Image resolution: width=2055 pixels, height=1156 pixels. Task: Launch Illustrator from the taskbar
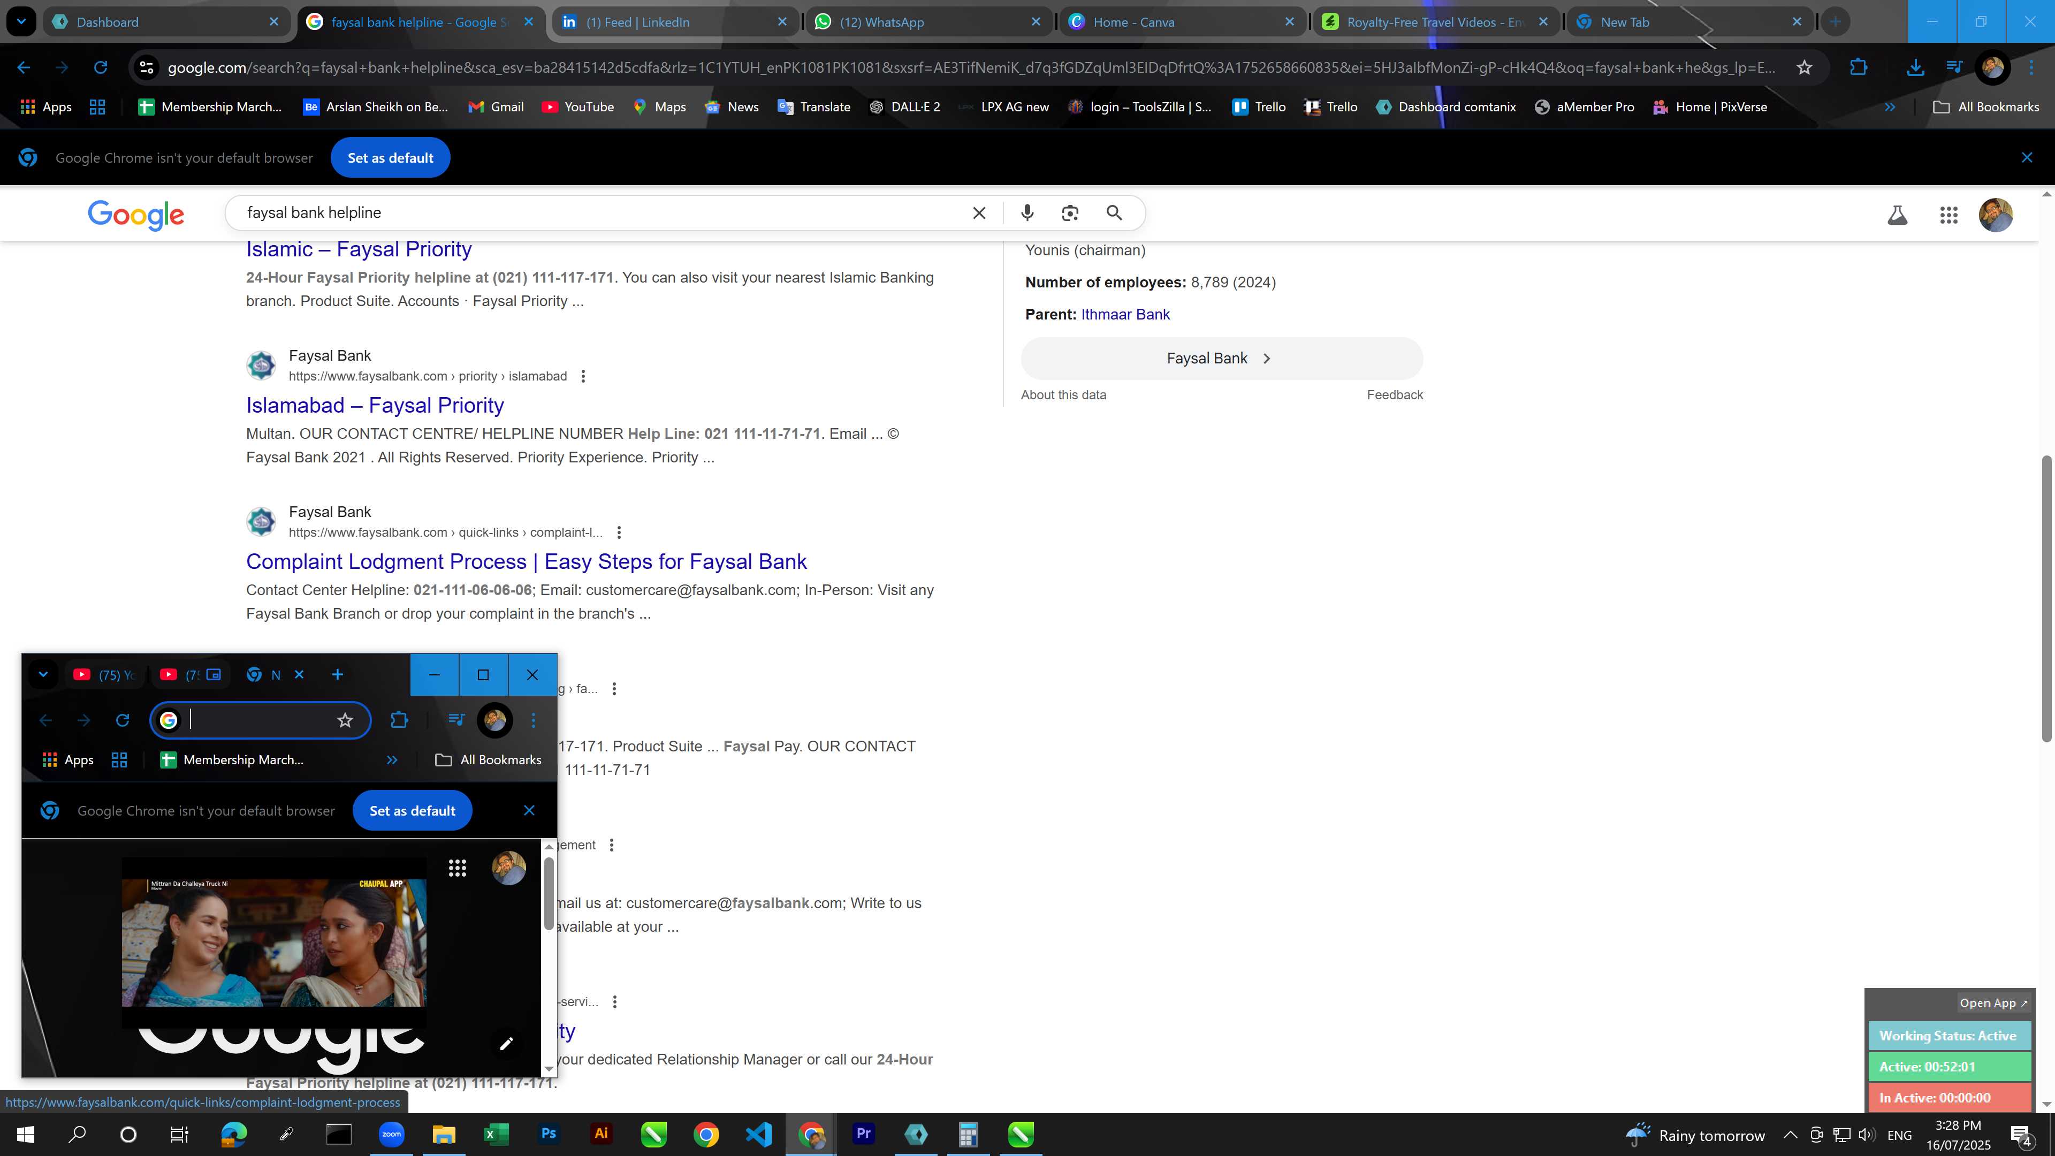[600, 1135]
